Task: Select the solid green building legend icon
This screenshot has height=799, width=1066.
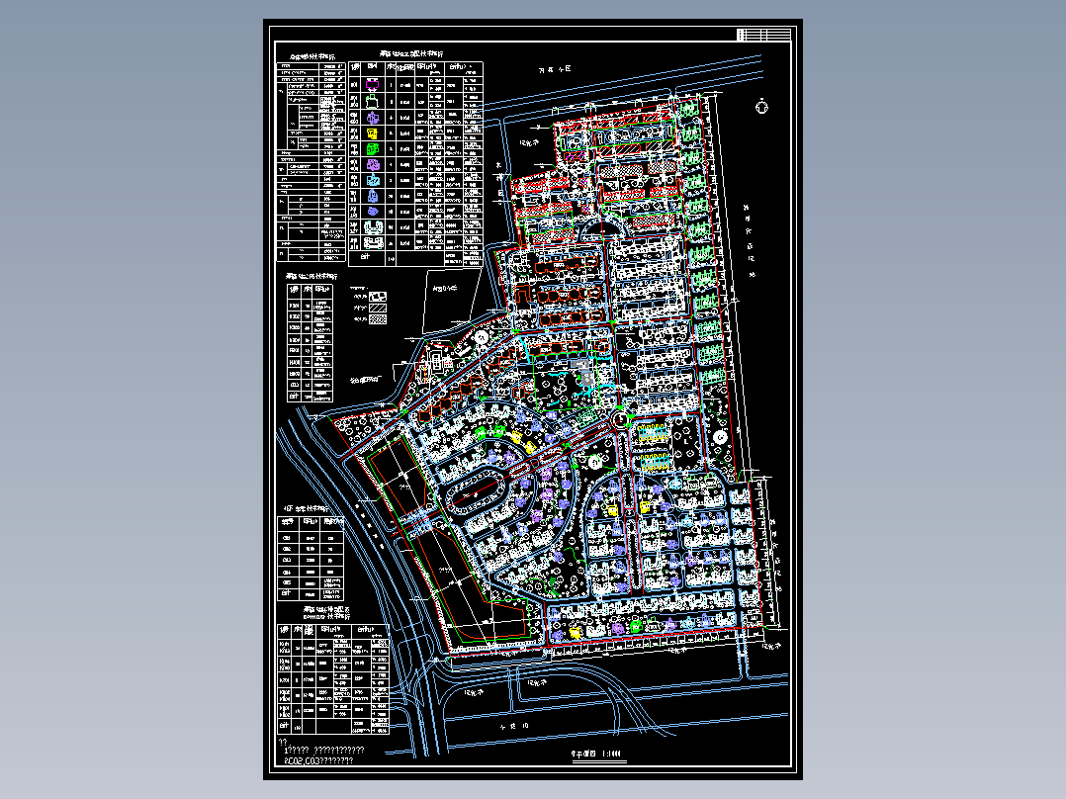Action: [372, 149]
